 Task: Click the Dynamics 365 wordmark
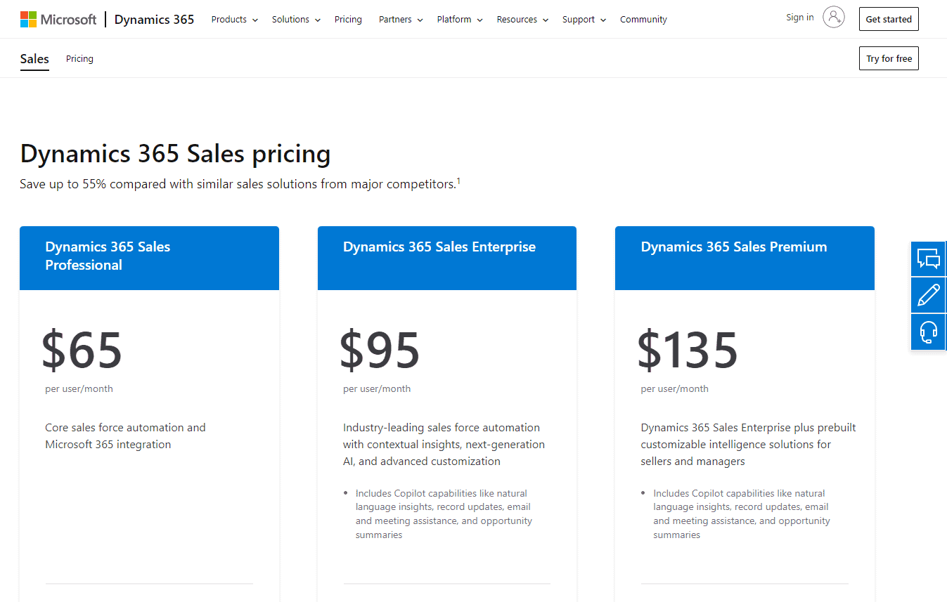pos(154,19)
